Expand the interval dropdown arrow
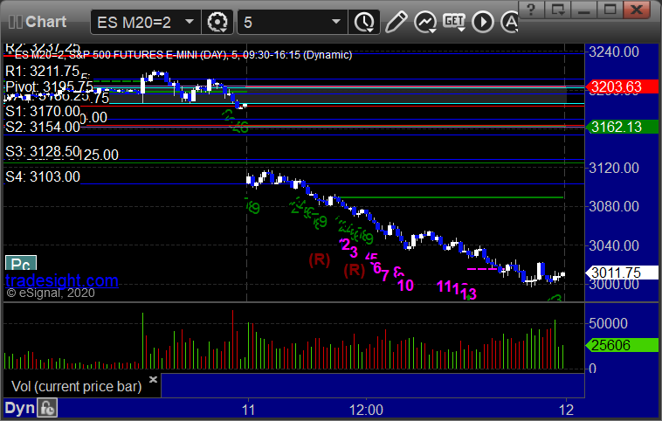The height and width of the screenshot is (421, 662). click(x=336, y=22)
